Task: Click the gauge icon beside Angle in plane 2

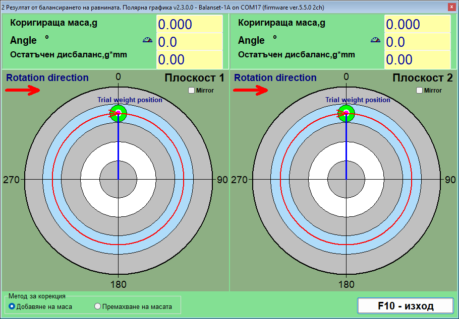Action: point(376,40)
